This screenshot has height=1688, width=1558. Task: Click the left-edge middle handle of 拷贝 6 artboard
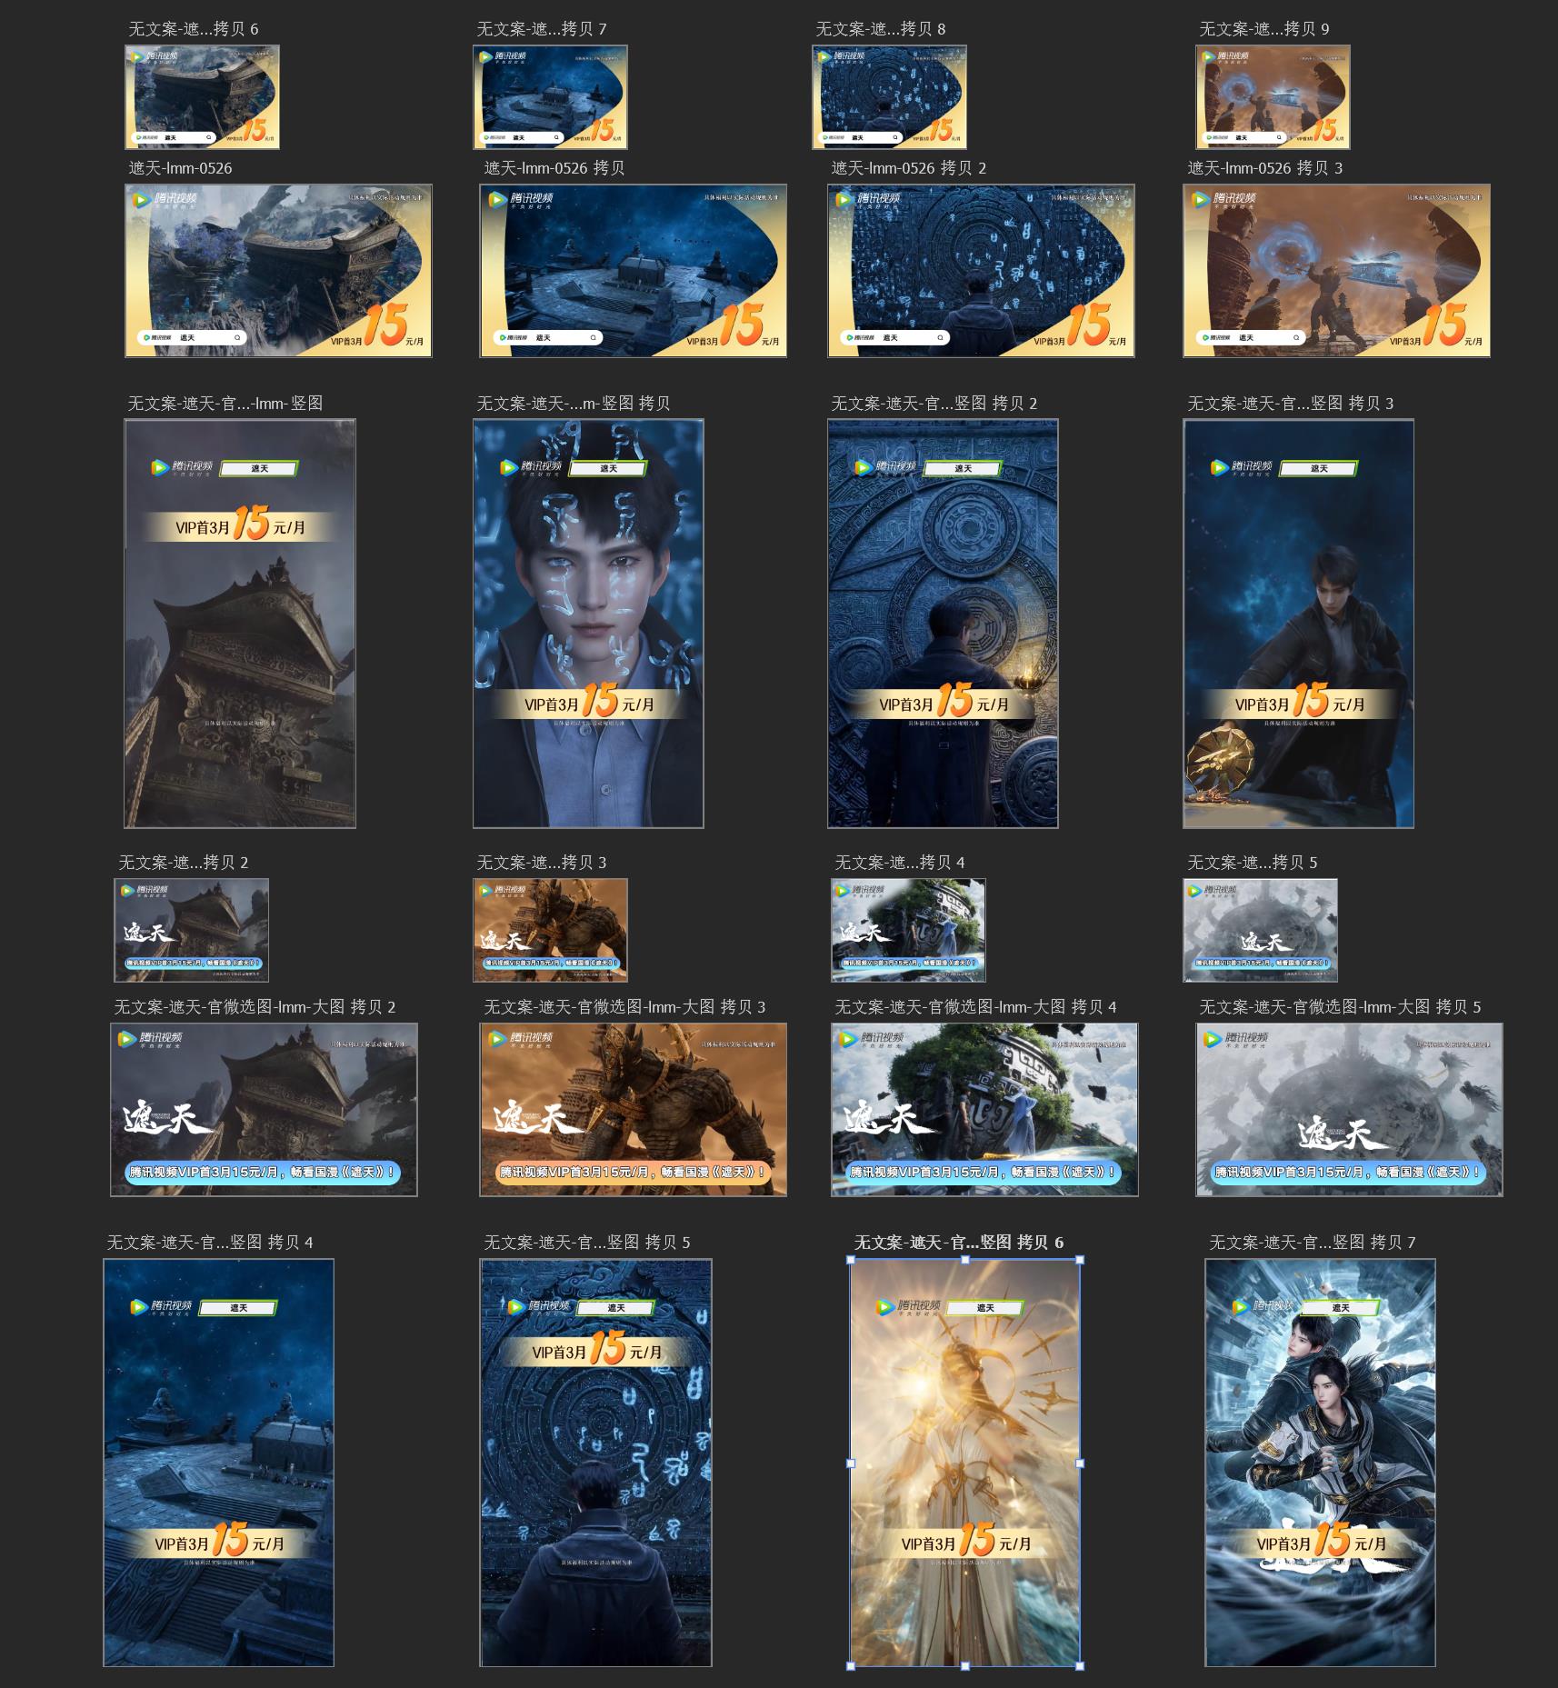(850, 1463)
